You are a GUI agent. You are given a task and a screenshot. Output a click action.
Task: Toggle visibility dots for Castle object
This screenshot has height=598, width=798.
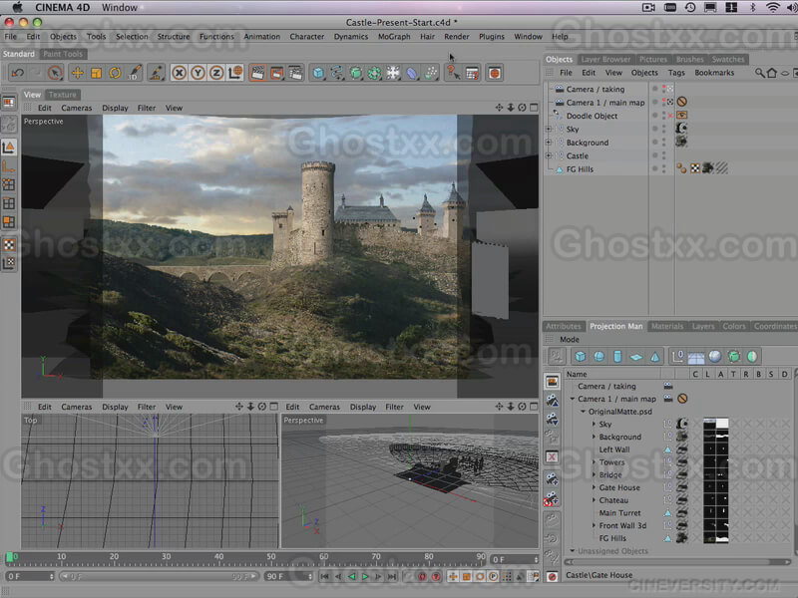tap(664, 155)
